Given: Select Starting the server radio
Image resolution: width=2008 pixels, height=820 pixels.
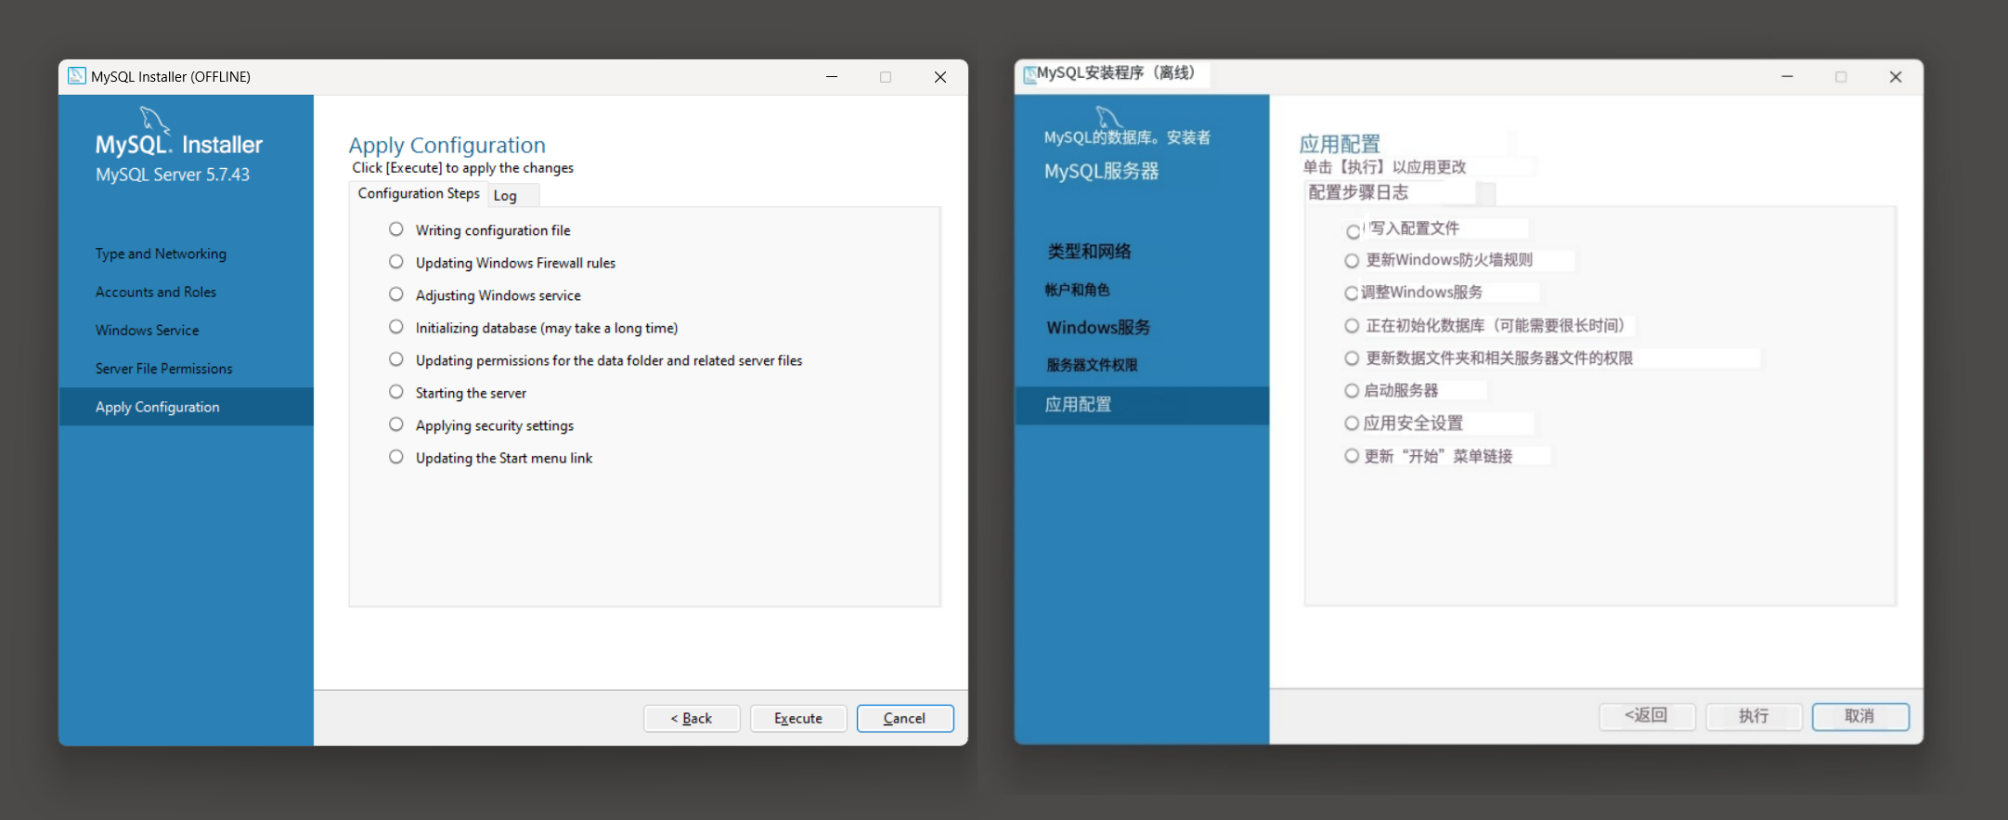Looking at the screenshot, I should click(396, 392).
